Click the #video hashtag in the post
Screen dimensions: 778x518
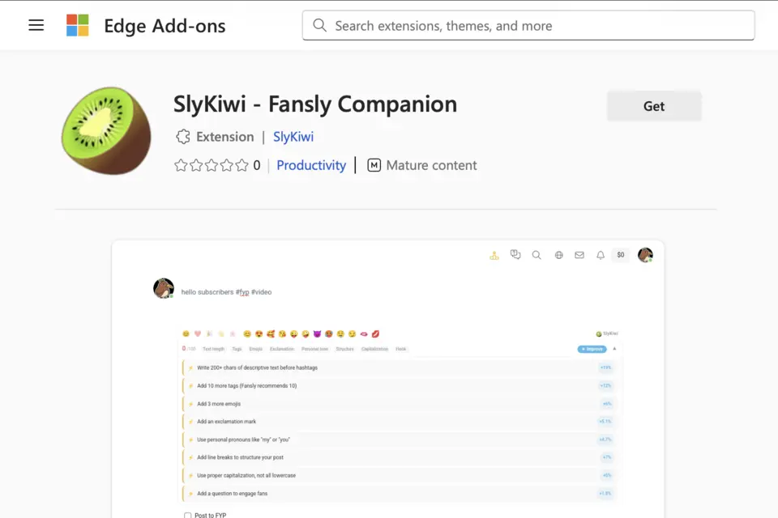[x=262, y=292]
